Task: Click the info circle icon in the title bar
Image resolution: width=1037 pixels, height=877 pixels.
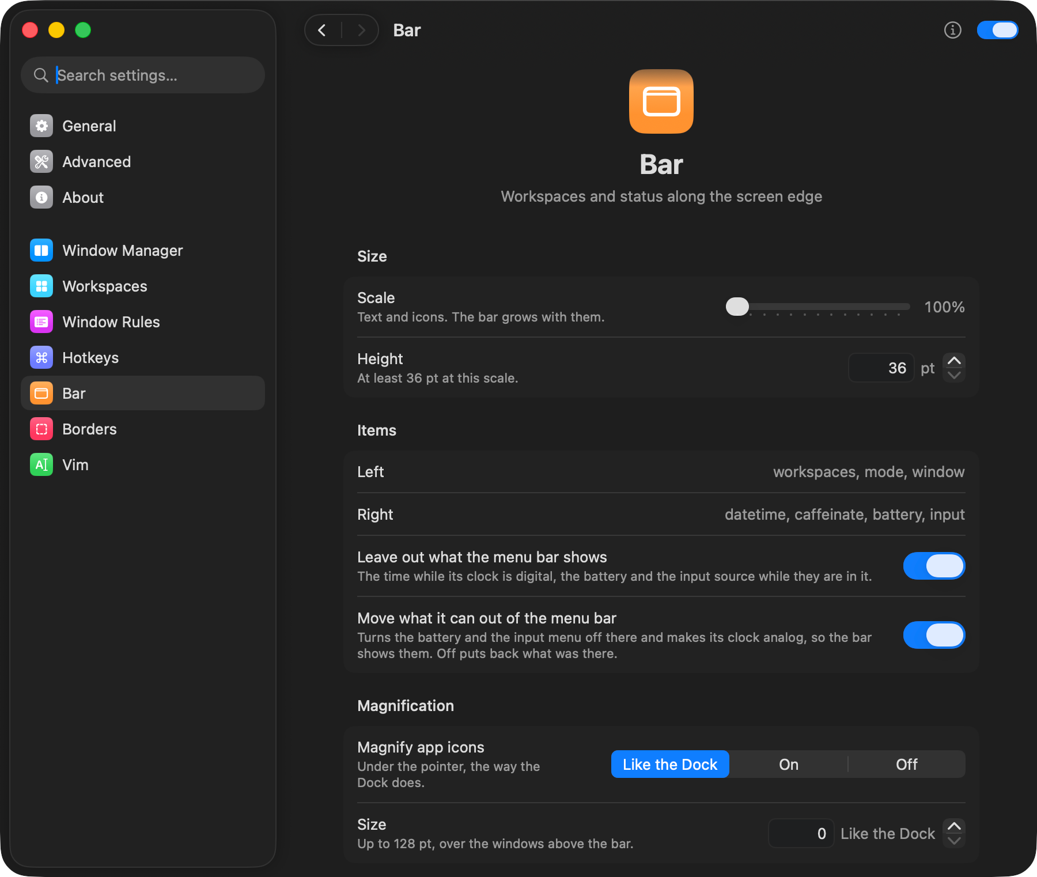Action: 953,30
